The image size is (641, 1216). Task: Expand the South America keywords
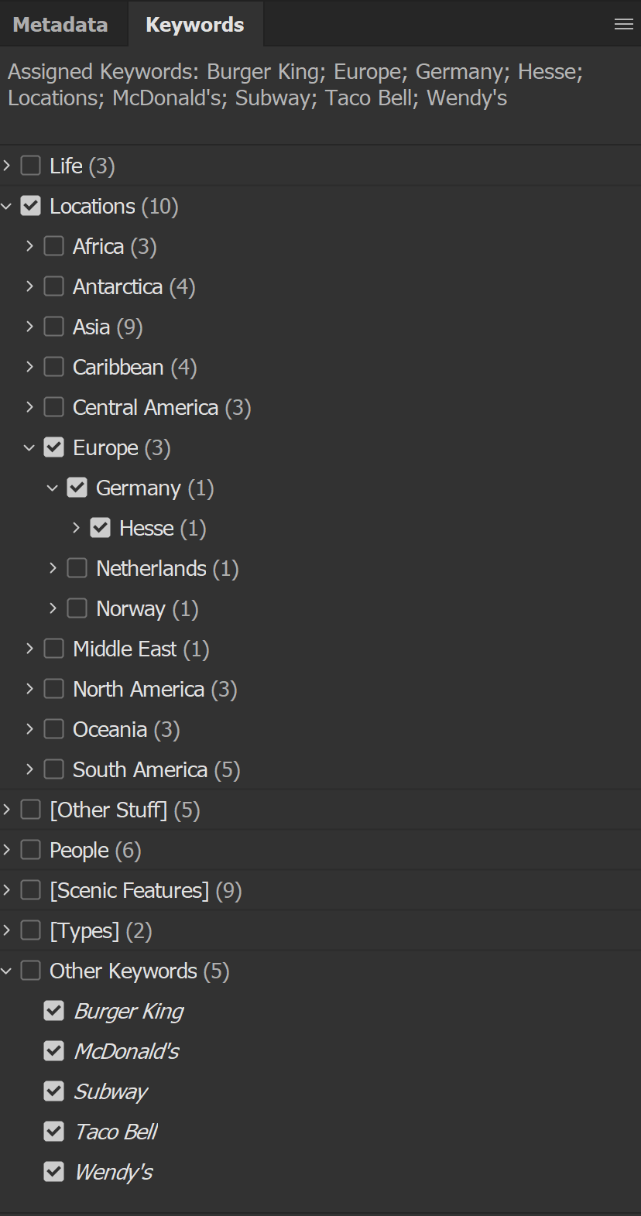point(29,769)
